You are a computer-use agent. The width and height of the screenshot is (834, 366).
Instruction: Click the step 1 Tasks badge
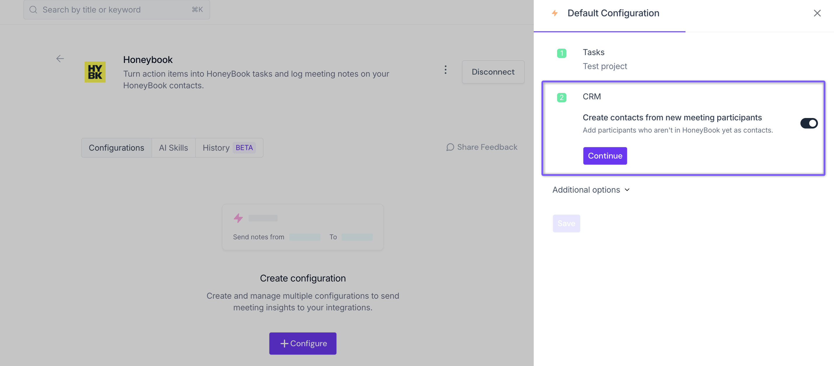561,53
